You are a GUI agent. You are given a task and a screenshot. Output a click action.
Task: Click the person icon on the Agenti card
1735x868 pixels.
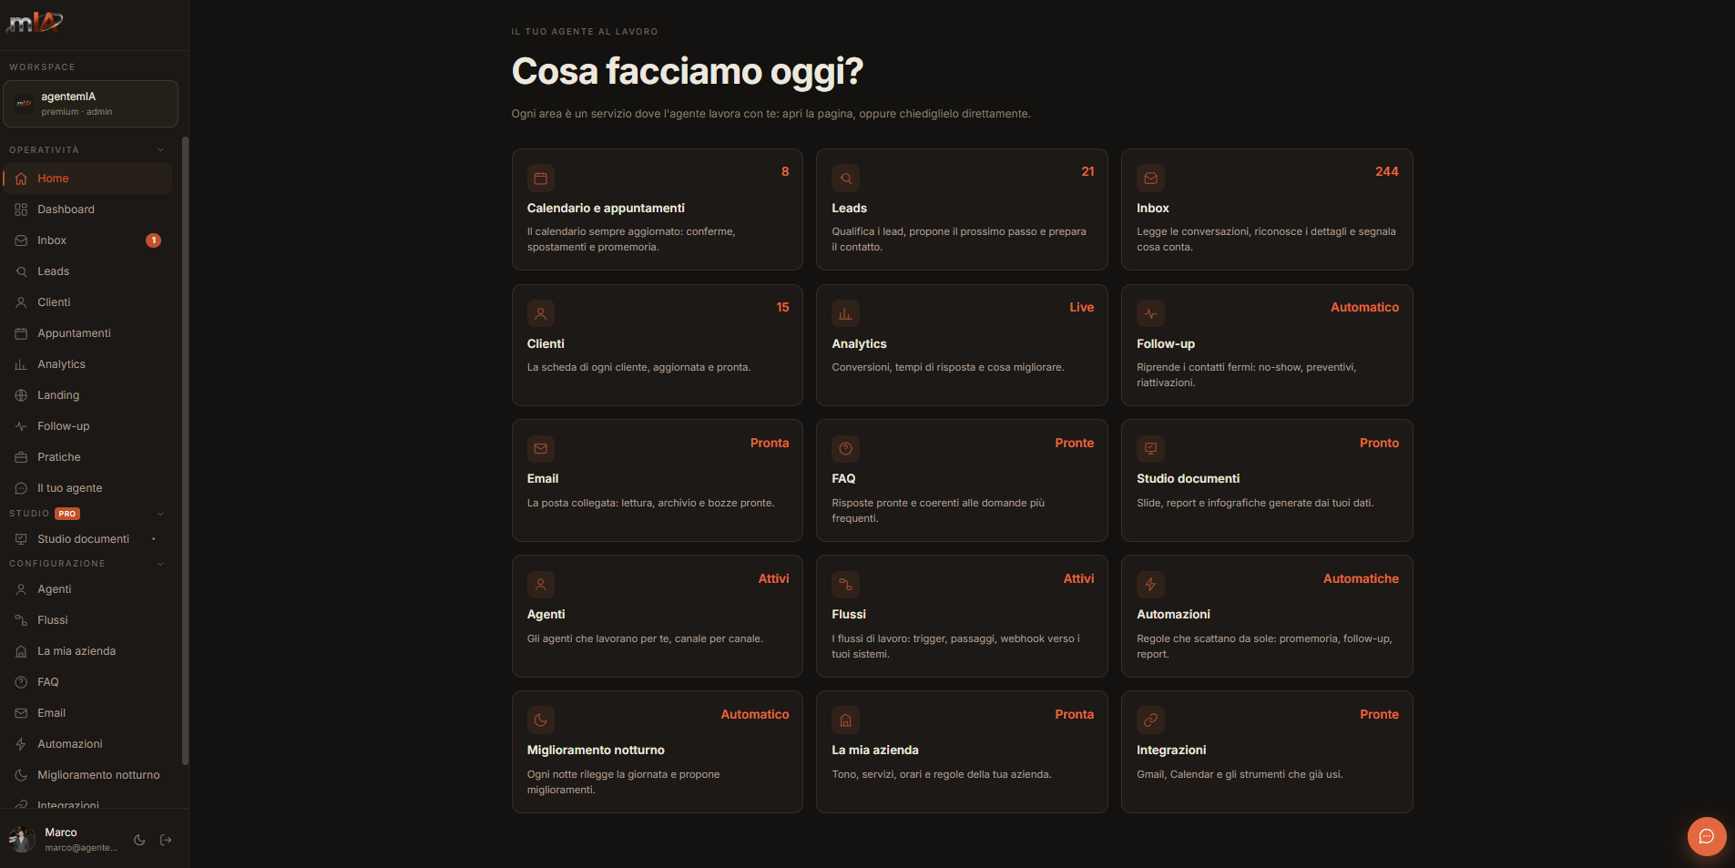coord(541,585)
